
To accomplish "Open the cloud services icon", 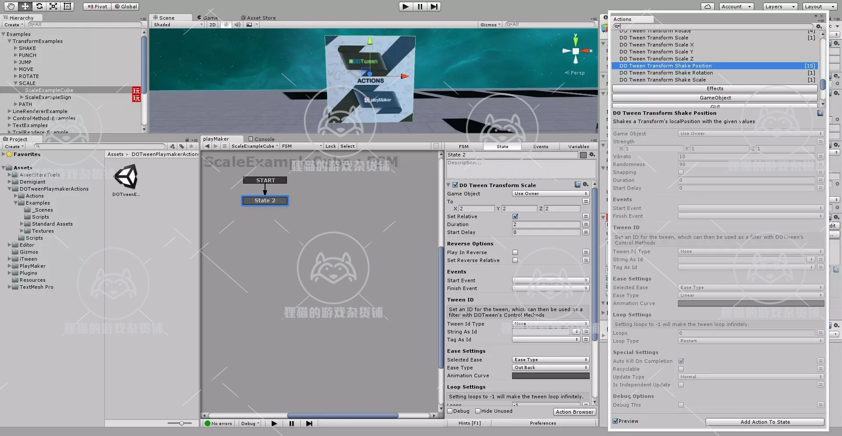I will point(707,7).
